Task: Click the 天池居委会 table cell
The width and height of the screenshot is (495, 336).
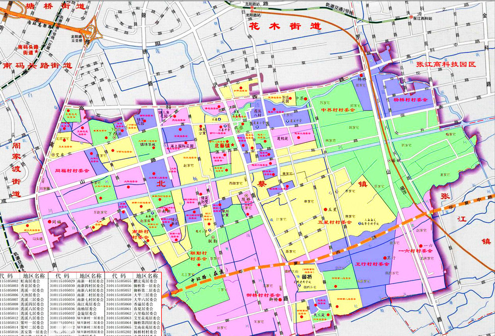Action: [x=30, y=295]
